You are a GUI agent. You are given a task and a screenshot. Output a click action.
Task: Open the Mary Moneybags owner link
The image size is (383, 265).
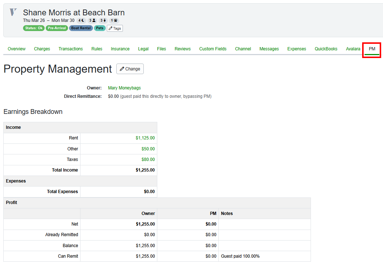point(124,88)
